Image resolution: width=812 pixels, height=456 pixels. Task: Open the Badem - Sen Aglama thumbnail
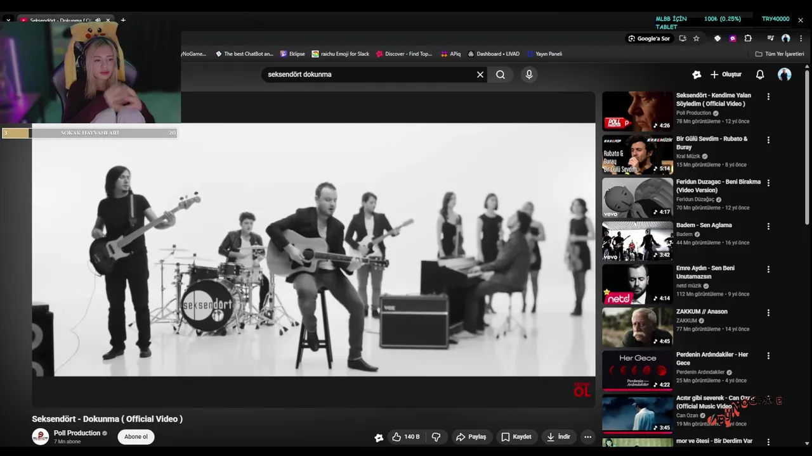click(638, 241)
